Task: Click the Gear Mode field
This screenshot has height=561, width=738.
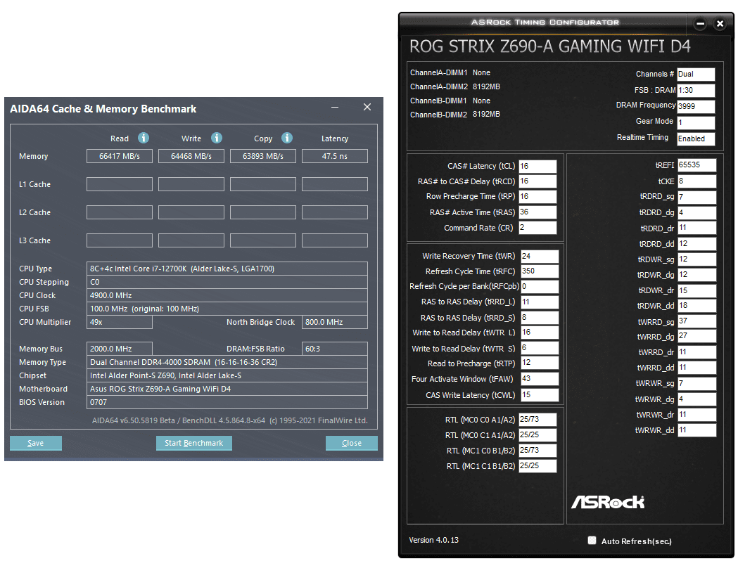Action: pyautogui.click(x=696, y=122)
